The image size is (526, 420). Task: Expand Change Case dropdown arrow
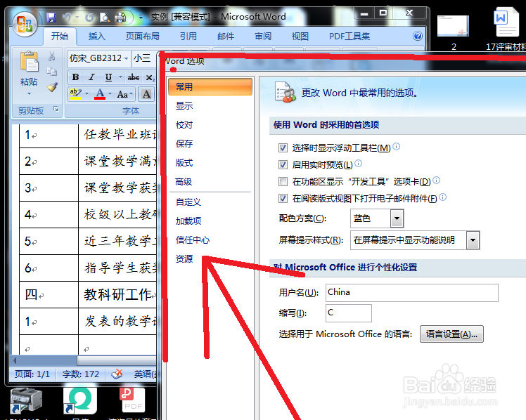(x=131, y=94)
